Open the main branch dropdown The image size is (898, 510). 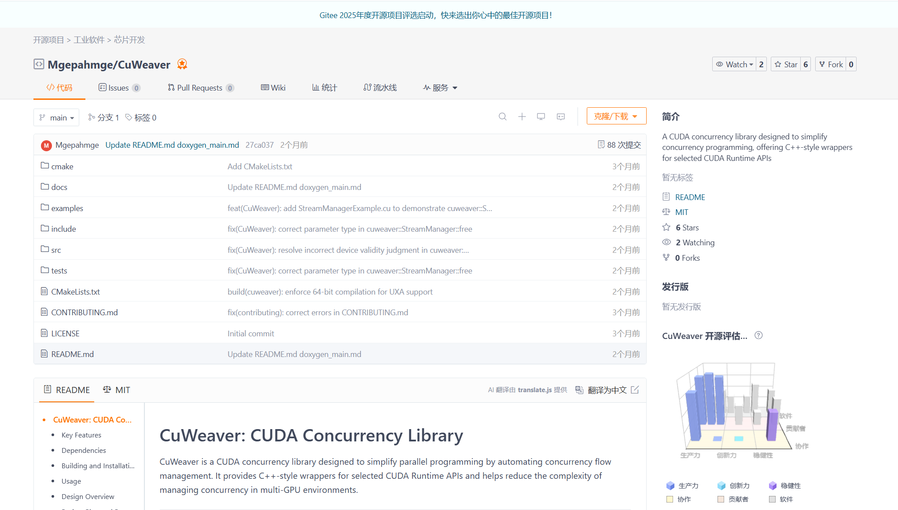click(56, 117)
